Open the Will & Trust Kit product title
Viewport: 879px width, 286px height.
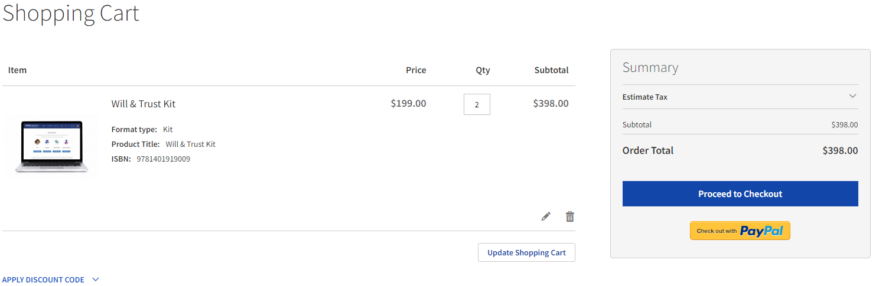[x=144, y=104]
